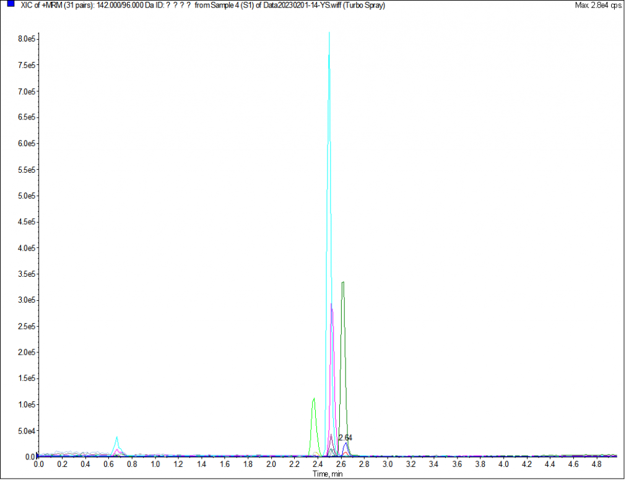This screenshot has height=491, width=634.
Task: Click the 2.0 x-axis time tick
Action: pyautogui.click(x=271, y=464)
